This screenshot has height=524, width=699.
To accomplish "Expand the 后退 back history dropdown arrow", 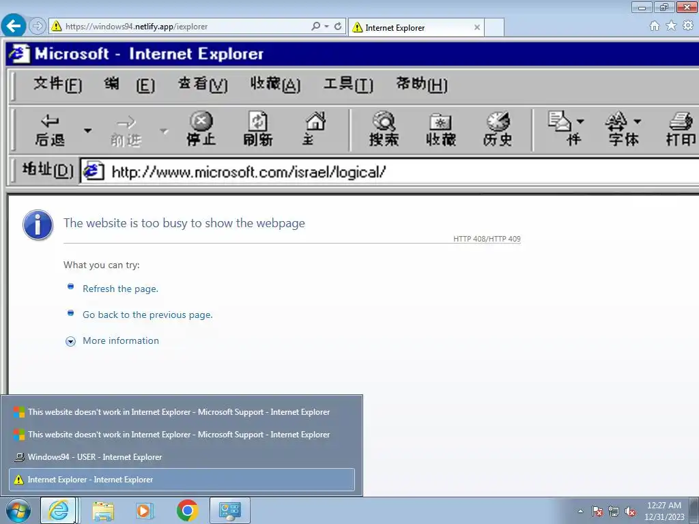I will [x=88, y=130].
